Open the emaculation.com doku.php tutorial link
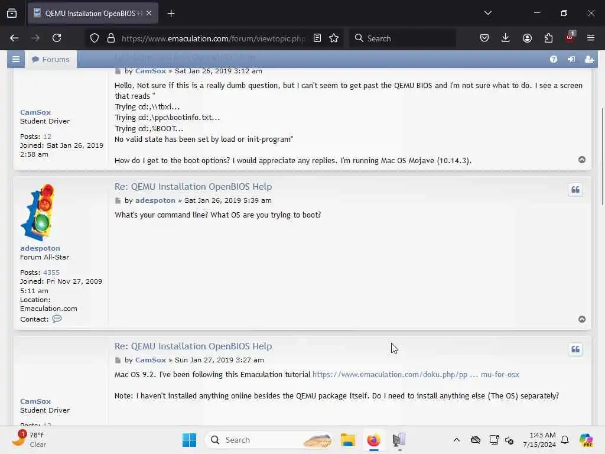This screenshot has height=454, width=605. [415, 374]
